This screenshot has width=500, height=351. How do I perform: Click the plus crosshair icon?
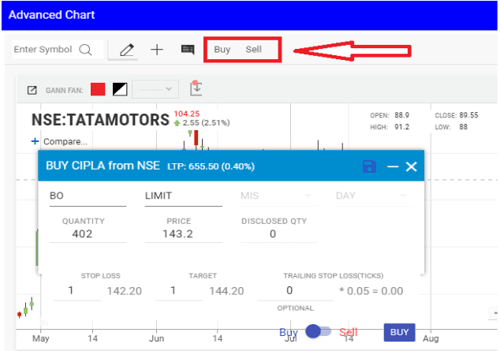click(x=157, y=50)
